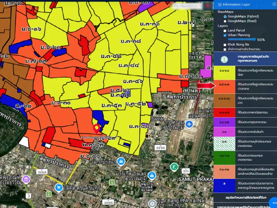
Task: Click the purple museum marker at left
Action: tap(26, 179)
